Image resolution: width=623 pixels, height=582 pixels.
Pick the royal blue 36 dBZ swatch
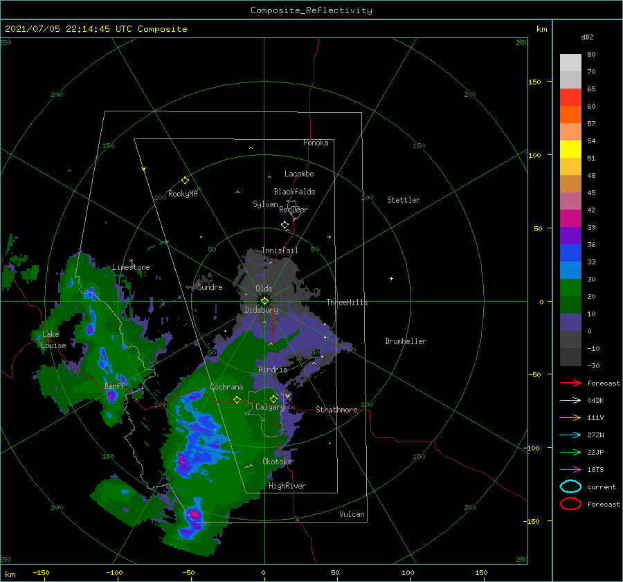[570, 253]
